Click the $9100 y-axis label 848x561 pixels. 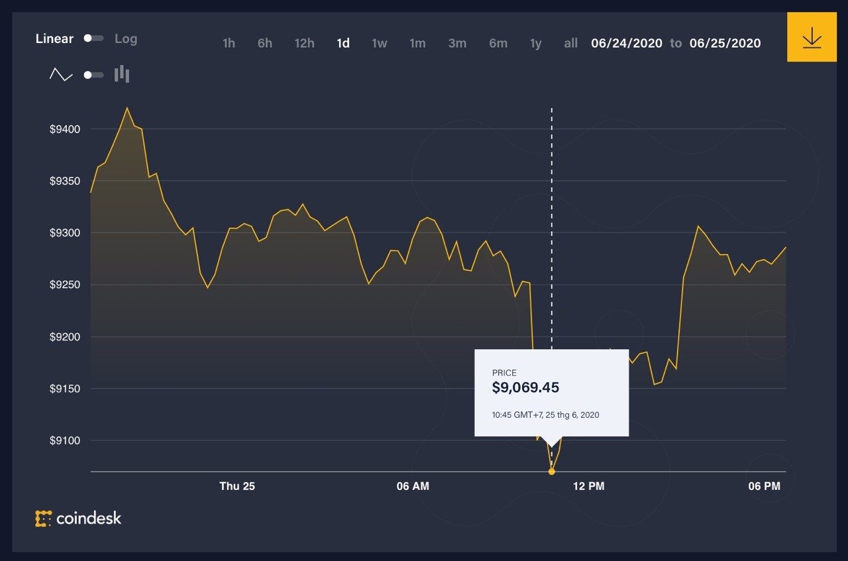coord(65,440)
